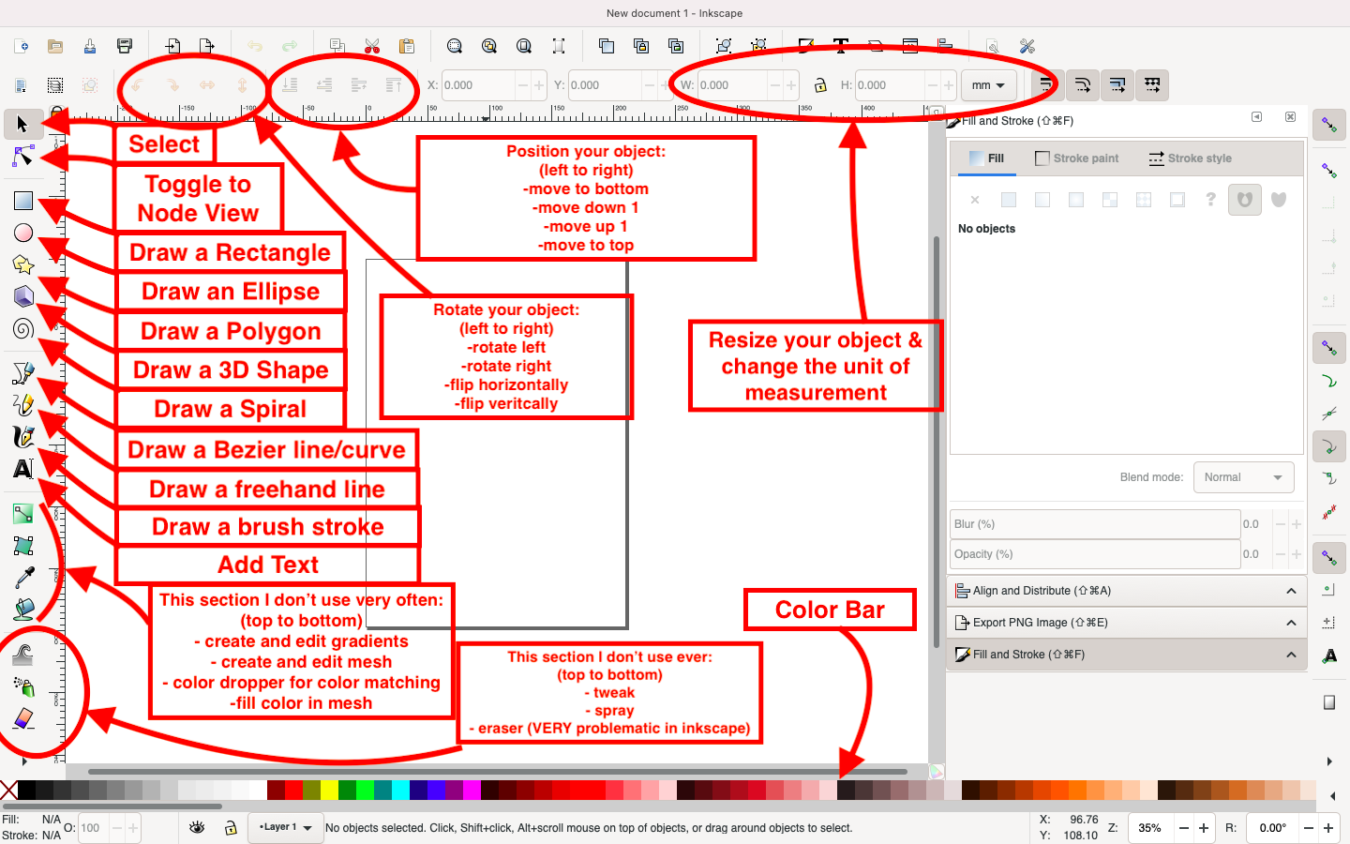Click the zoom-in plus button in status bar
Image resolution: width=1350 pixels, height=844 pixels.
click(1204, 828)
